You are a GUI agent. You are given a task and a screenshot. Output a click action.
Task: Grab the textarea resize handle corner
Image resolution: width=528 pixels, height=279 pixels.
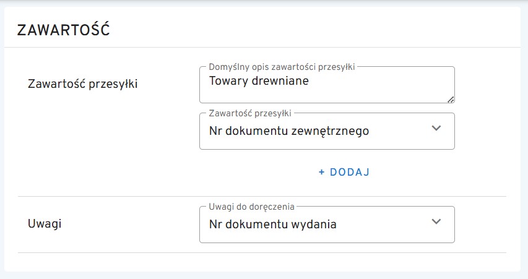click(451, 99)
